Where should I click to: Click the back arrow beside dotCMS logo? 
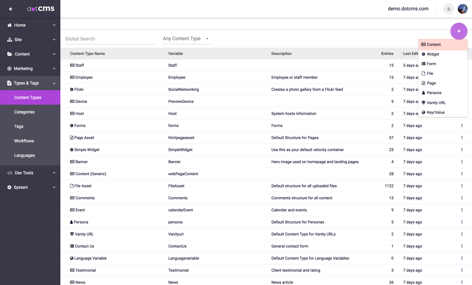click(x=11, y=9)
